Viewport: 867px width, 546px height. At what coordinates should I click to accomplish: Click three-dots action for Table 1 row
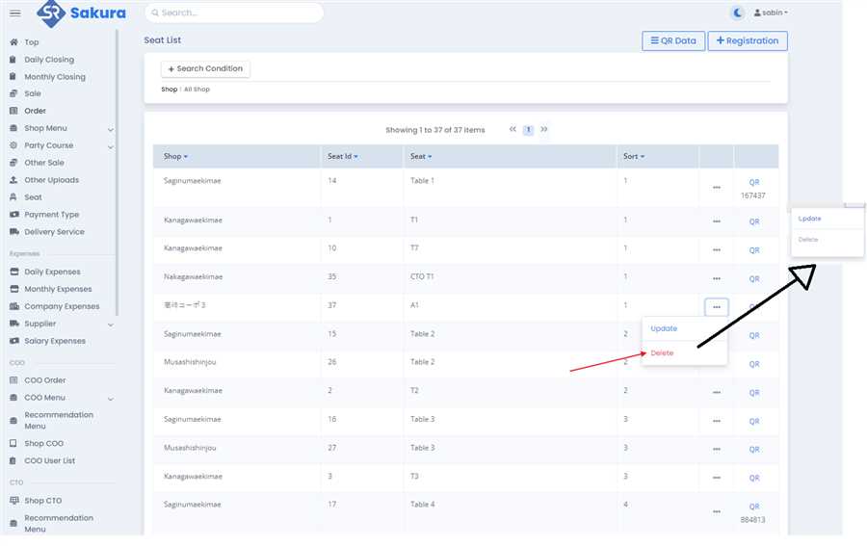click(716, 188)
